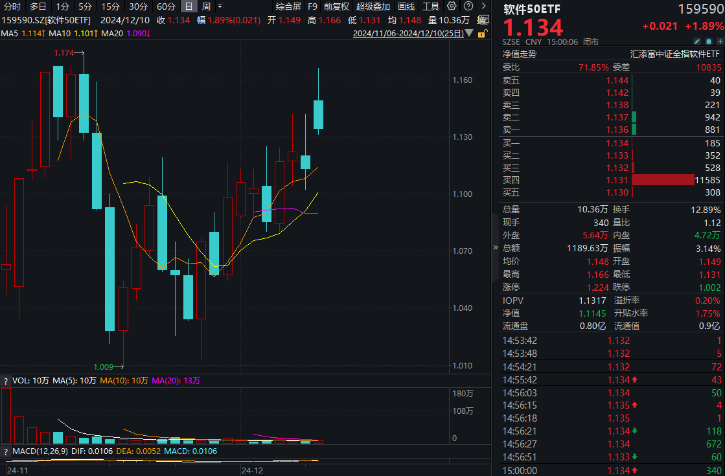Collapse the right panel with the » arrow

pyautogui.click(x=494, y=246)
